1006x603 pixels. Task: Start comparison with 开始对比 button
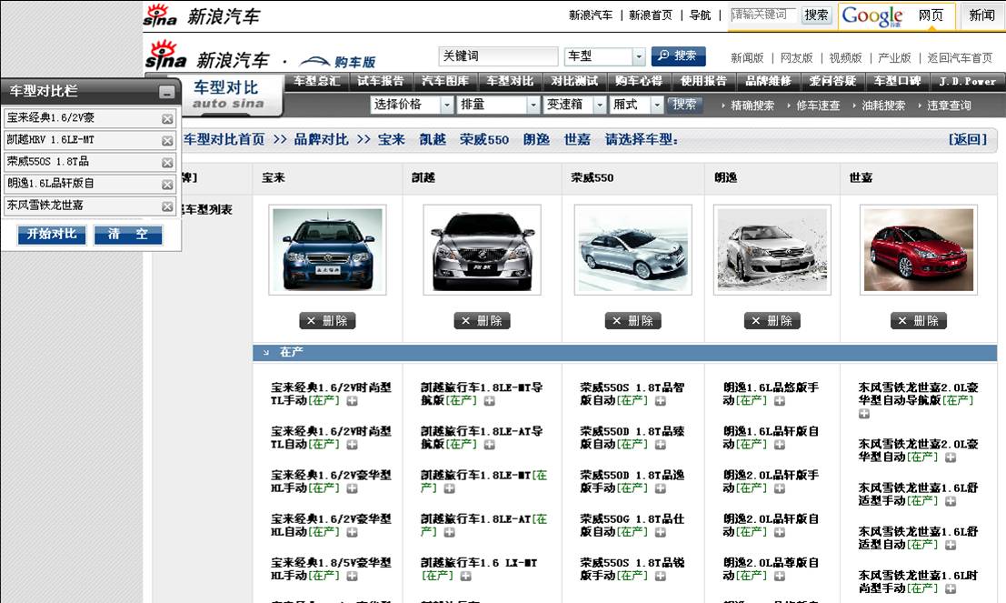coord(51,235)
